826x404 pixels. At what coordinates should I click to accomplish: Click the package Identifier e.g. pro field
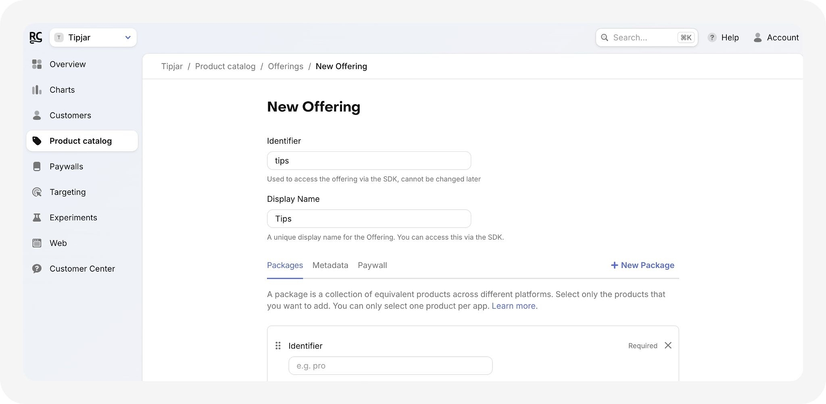[390, 366]
